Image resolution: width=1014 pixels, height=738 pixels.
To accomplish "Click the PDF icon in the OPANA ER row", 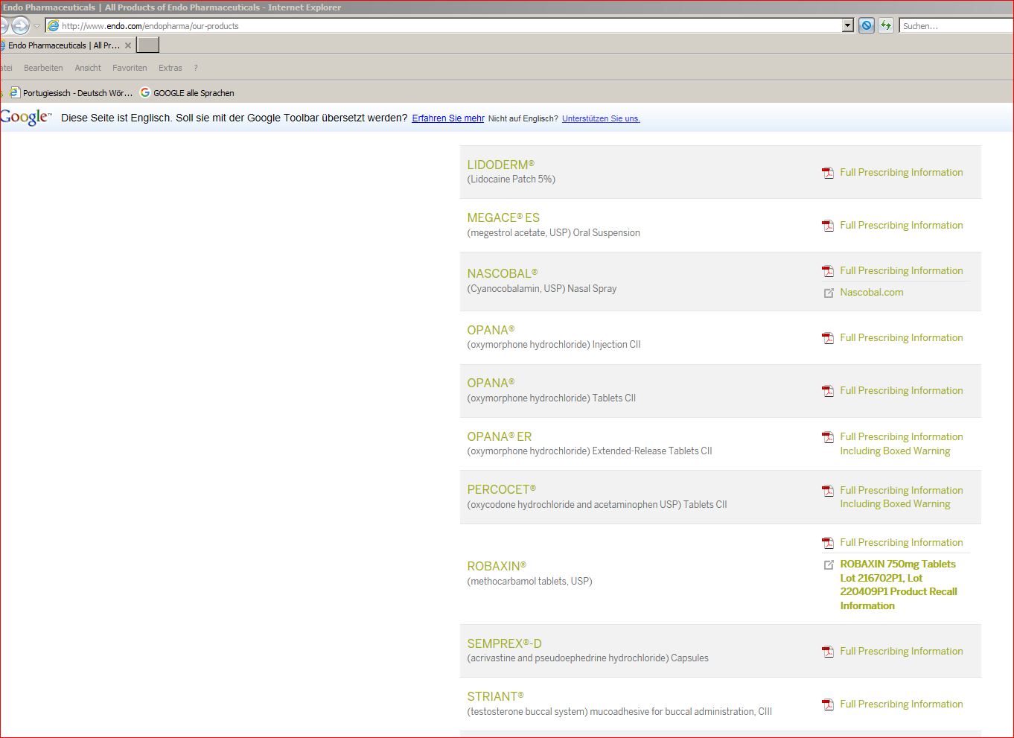I will coord(827,437).
